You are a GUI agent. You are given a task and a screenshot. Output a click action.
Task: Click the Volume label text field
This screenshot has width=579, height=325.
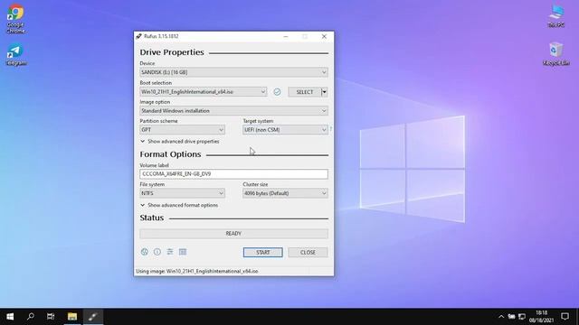click(x=233, y=174)
